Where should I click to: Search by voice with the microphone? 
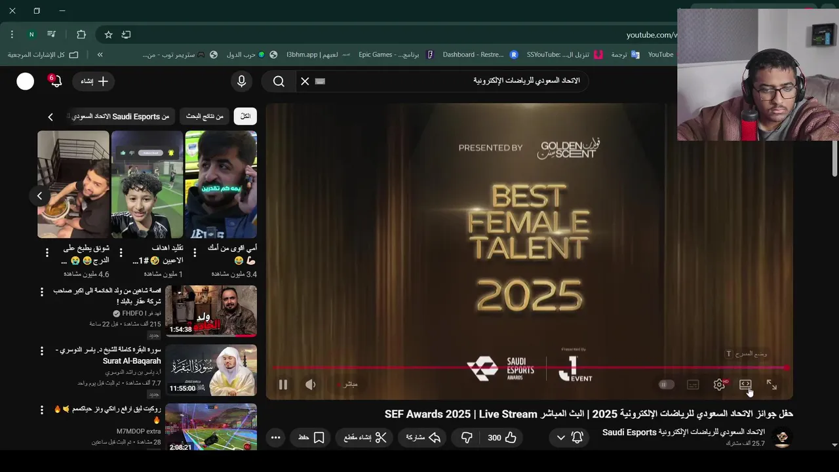(x=241, y=81)
